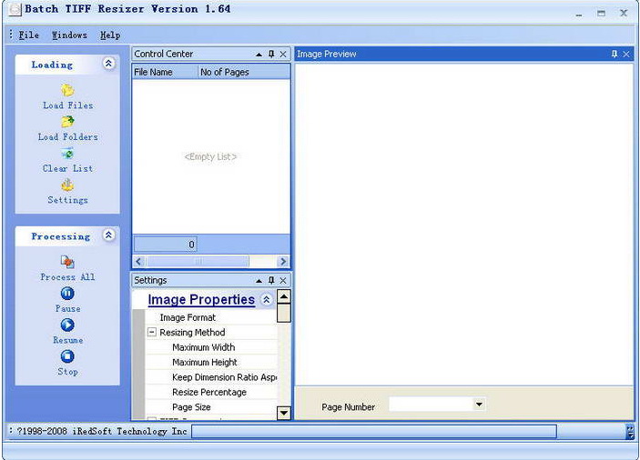The width and height of the screenshot is (640, 460).
Task: Pin the Image Preview panel
Action: (615, 54)
